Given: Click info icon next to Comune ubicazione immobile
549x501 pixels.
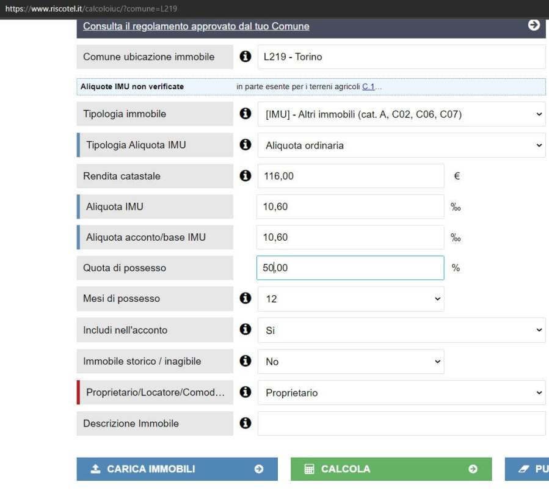Looking at the screenshot, I should (x=245, y=57).
